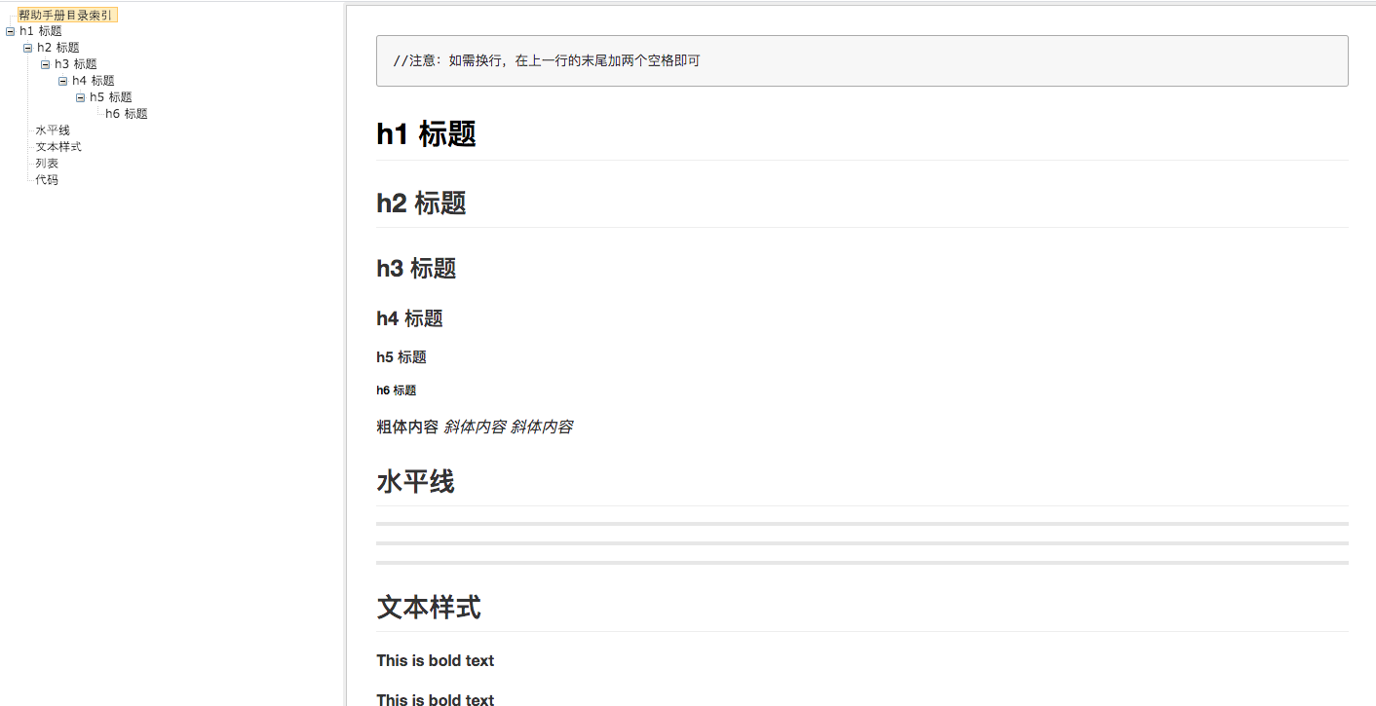Open the 水平线 help section

click(x=51, y=130)
